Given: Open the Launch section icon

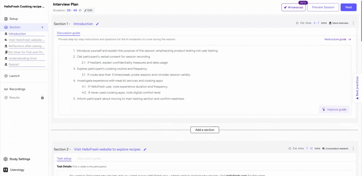Looking at the screenshot, I should [x=6, y=76].
